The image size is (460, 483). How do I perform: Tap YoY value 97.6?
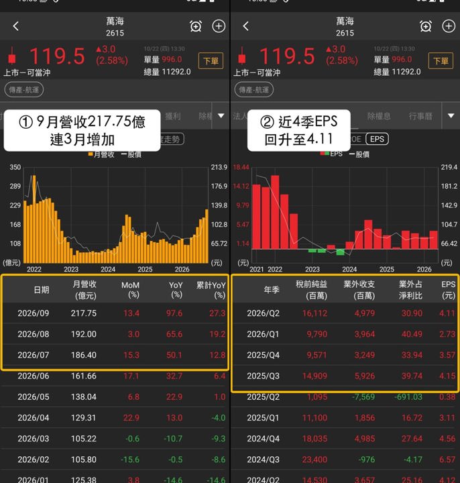click(x=174, y=313)
